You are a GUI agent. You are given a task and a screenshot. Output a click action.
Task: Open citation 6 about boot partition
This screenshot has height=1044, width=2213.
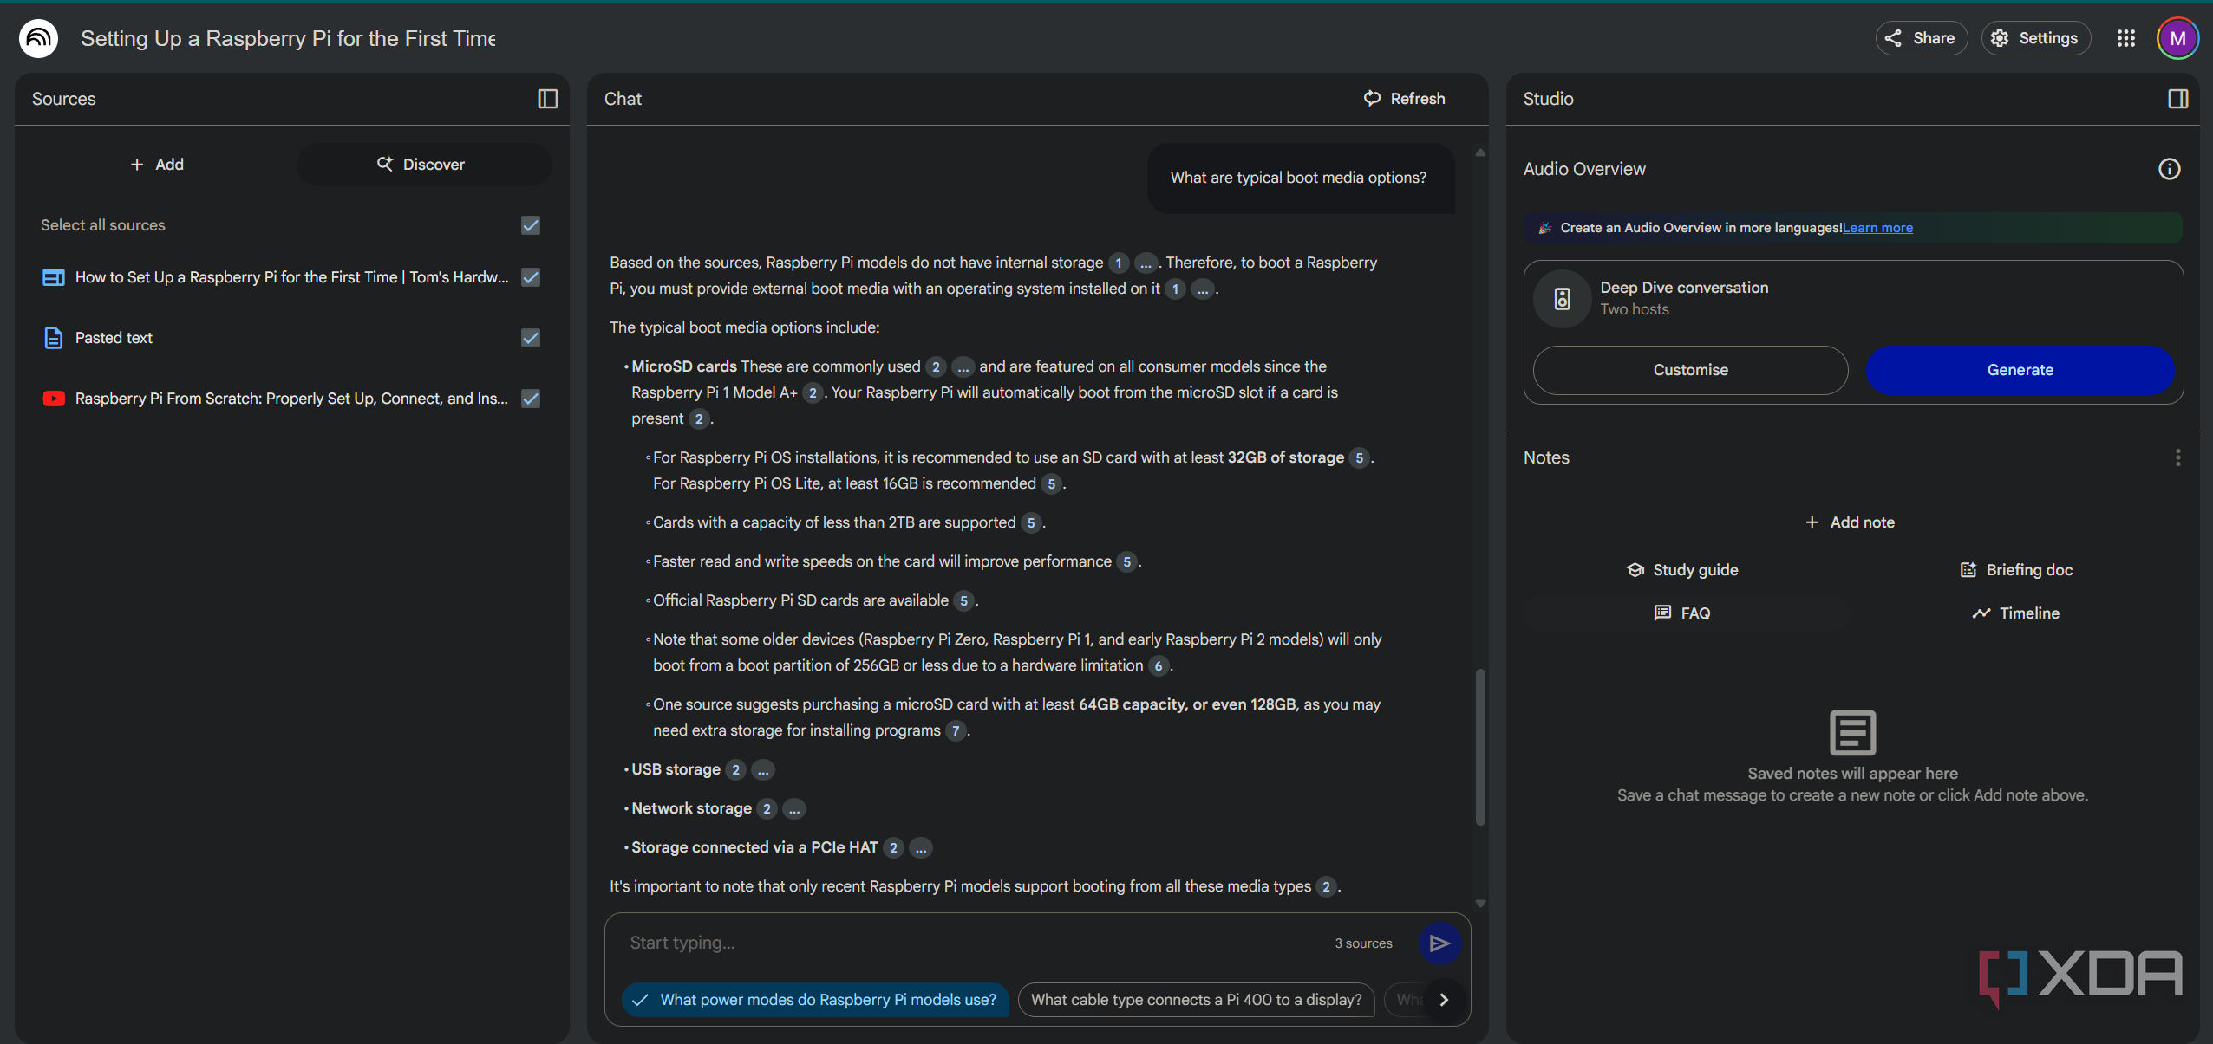click(x=1159, y=665)
